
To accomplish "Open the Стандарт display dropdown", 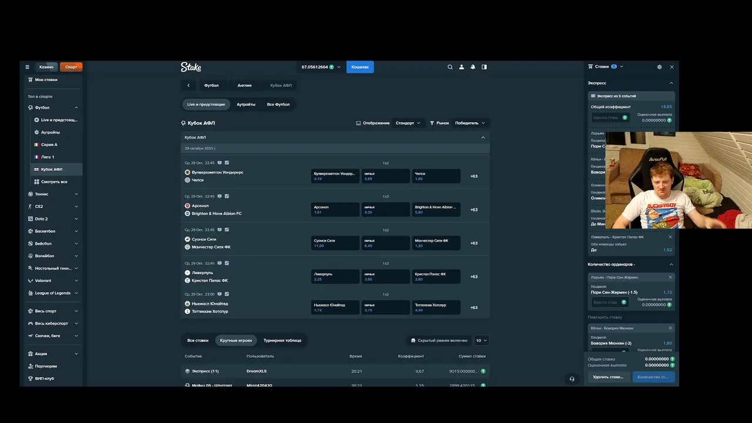I will coord(408,123).
